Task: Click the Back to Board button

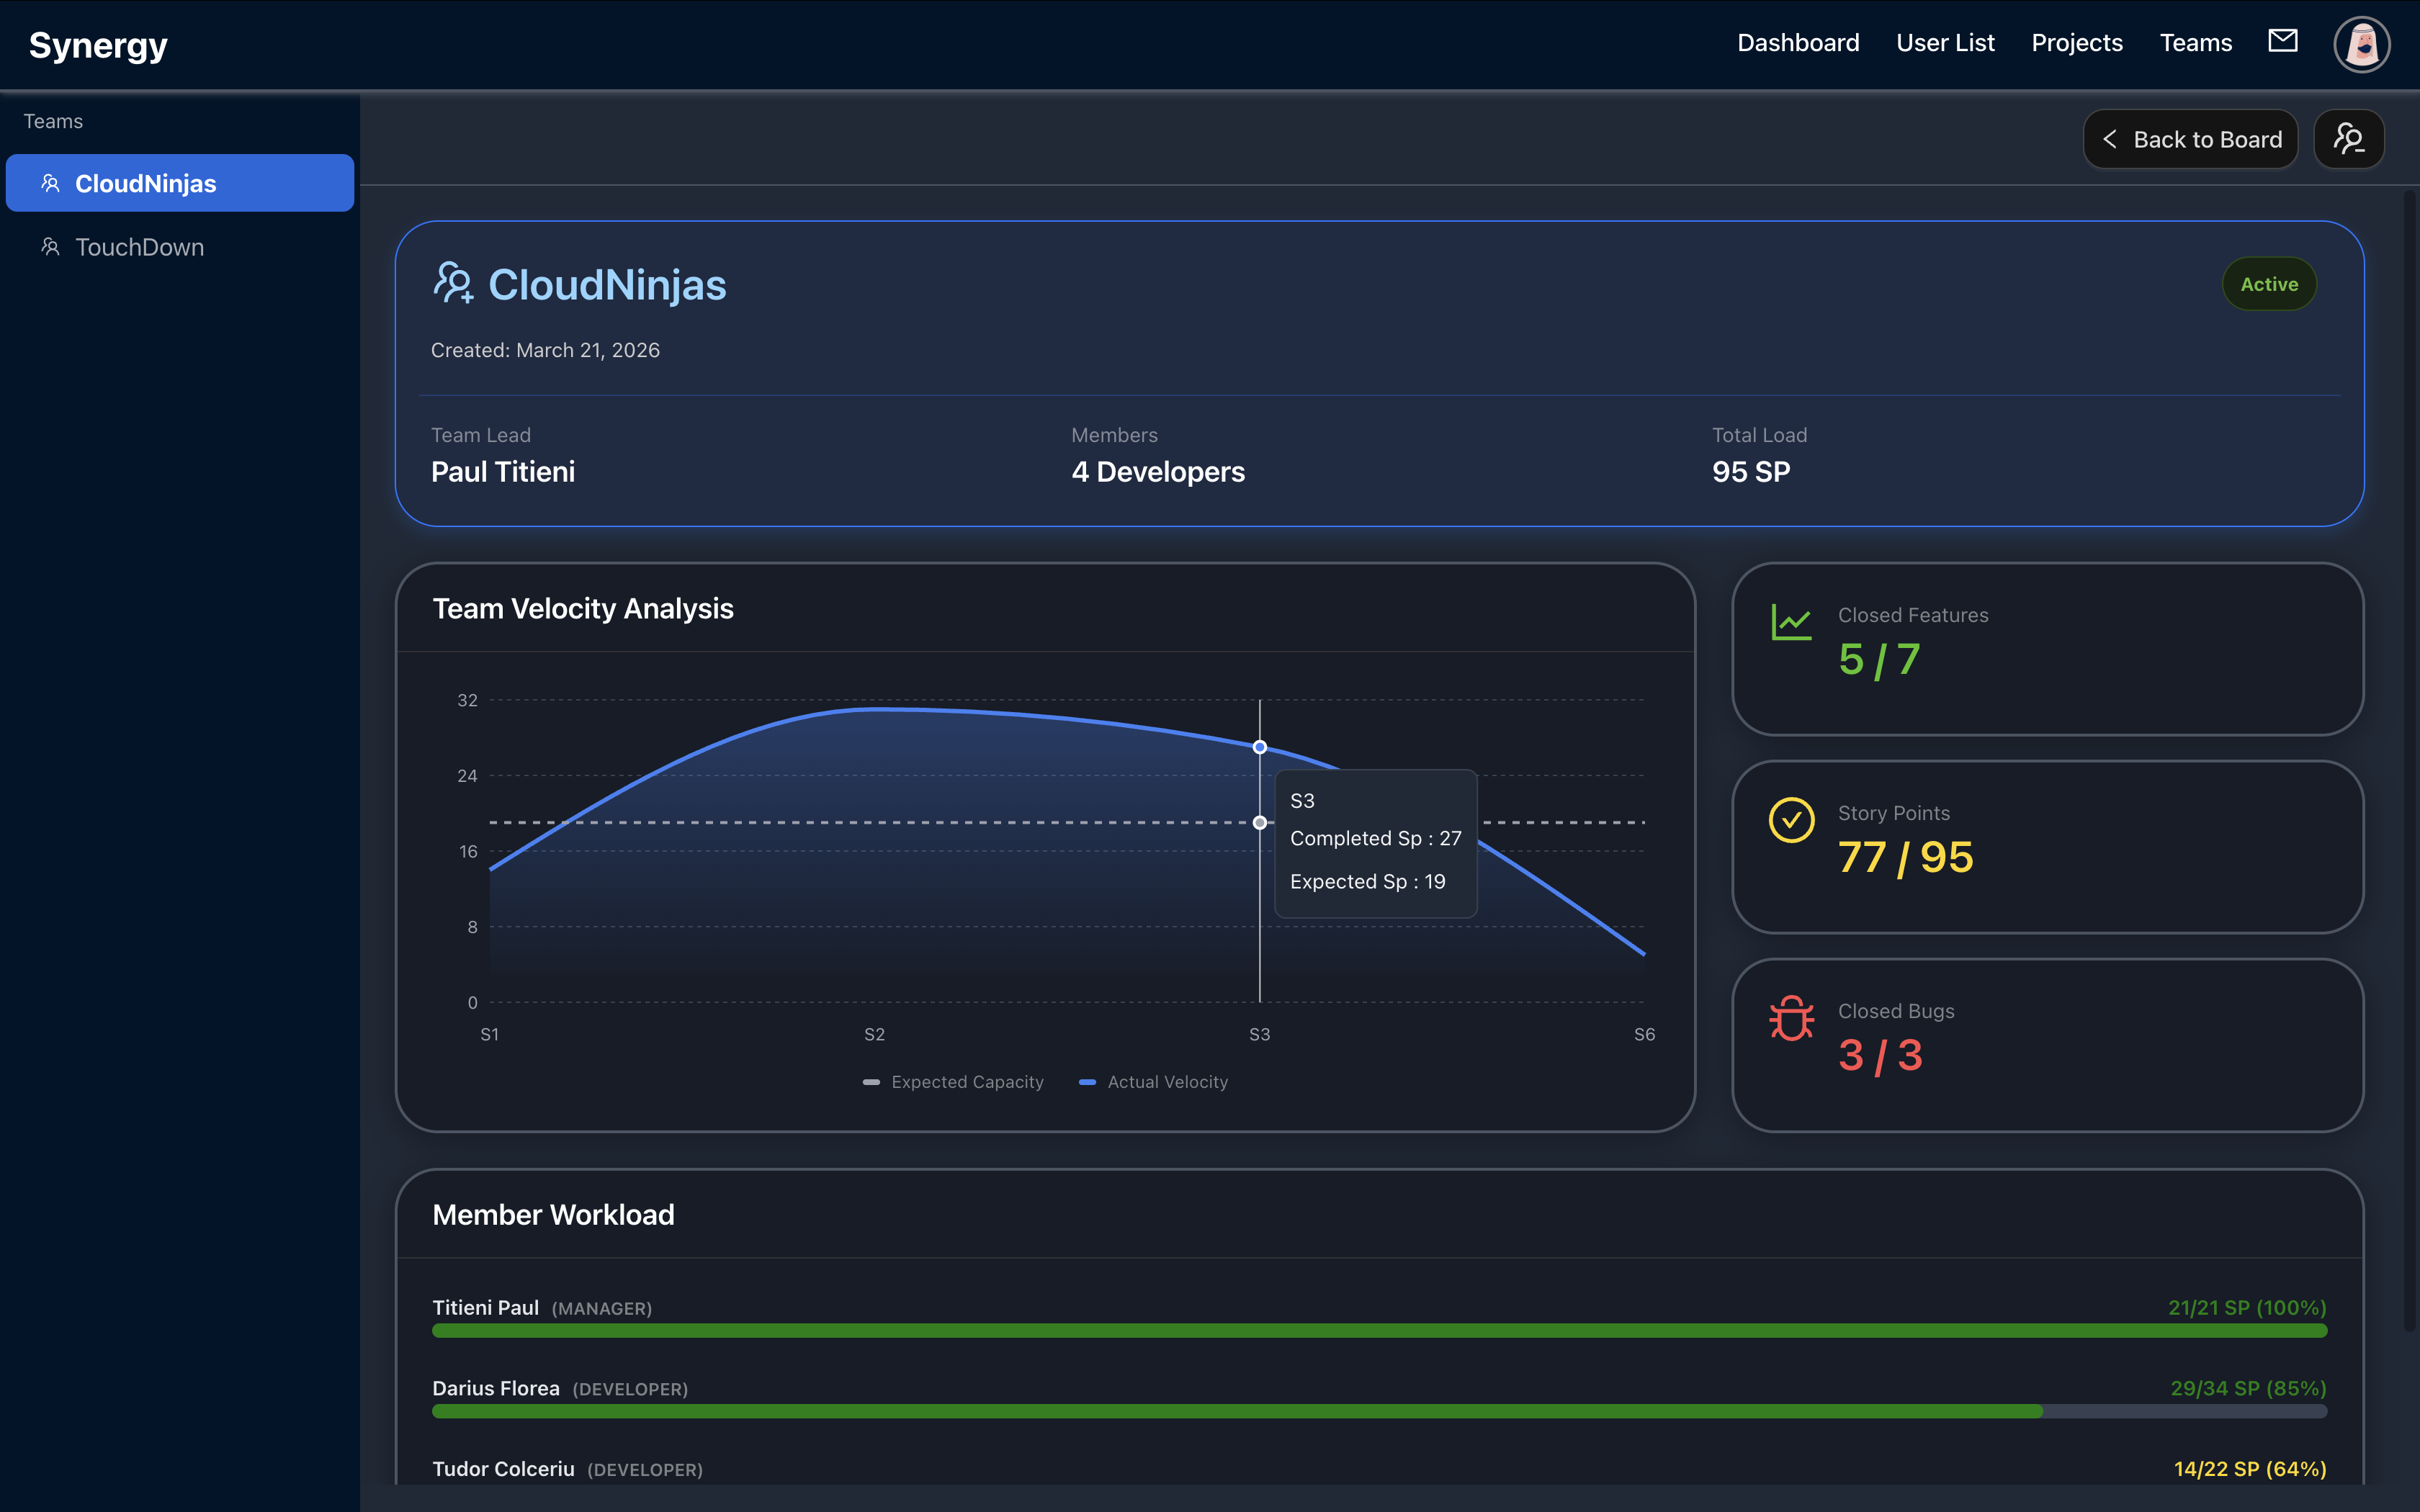Action: [x=2190, y=138]
